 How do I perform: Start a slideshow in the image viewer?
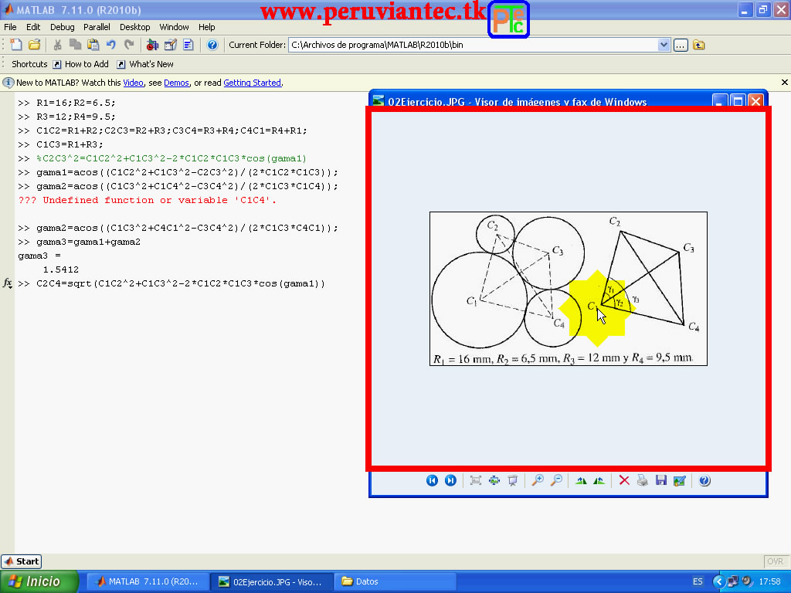tap(512, 480)
